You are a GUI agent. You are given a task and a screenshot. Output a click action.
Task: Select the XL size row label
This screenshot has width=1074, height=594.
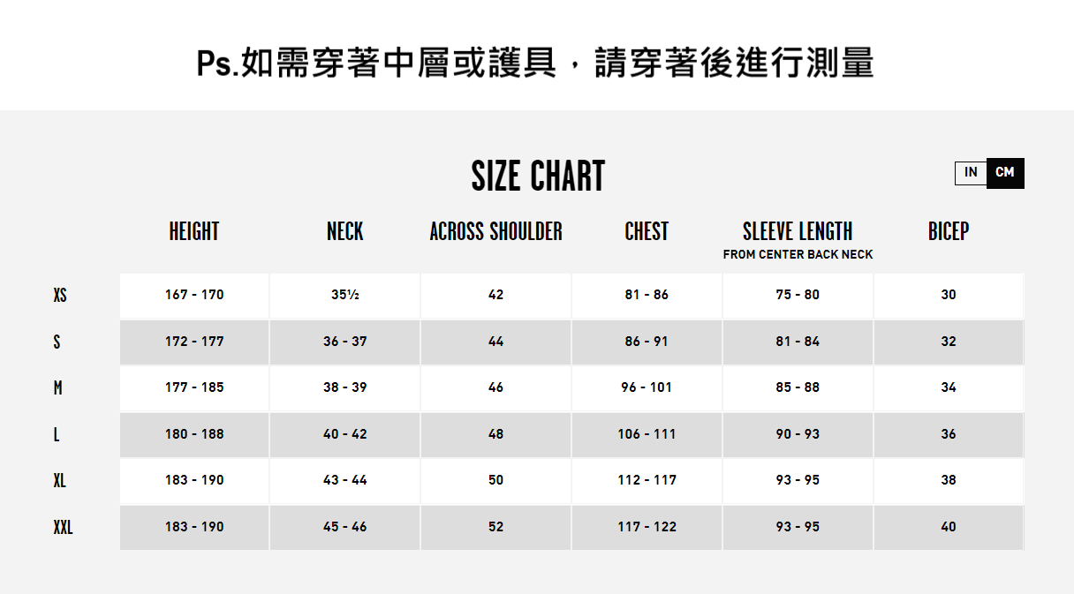[x=59, y=480]
